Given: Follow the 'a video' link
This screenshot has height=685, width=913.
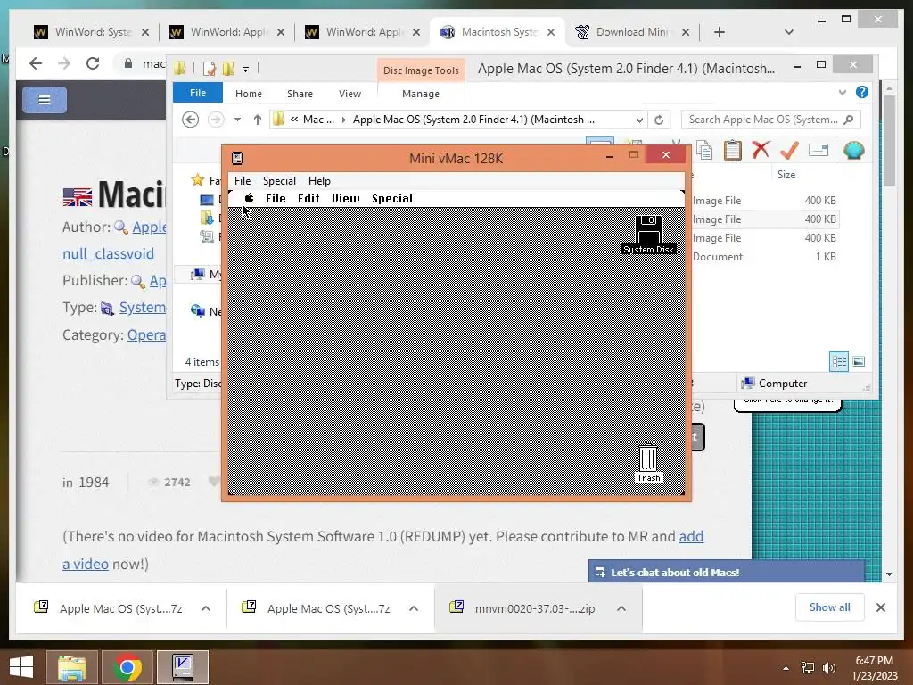Looking at the screenshot, I should point(85,564).
